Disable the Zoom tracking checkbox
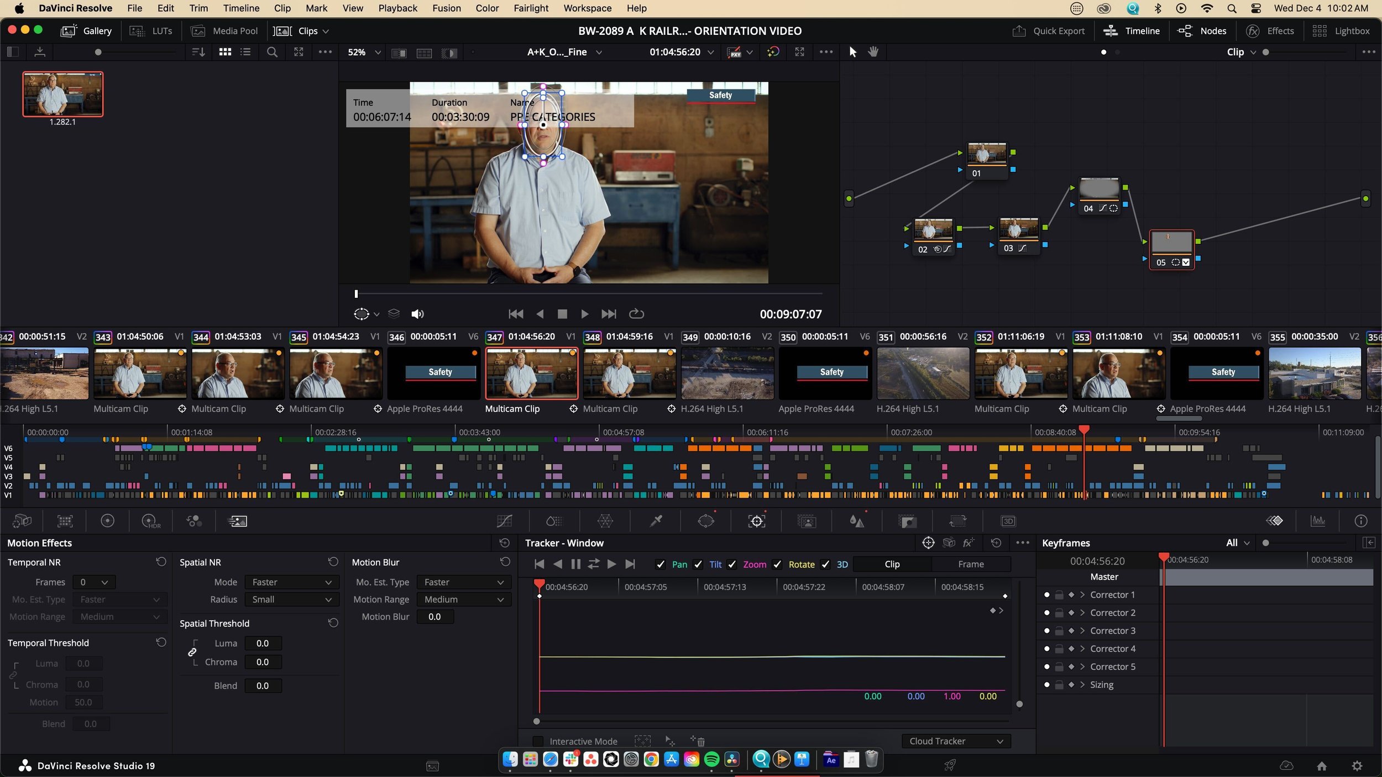 tap(732, 564)
